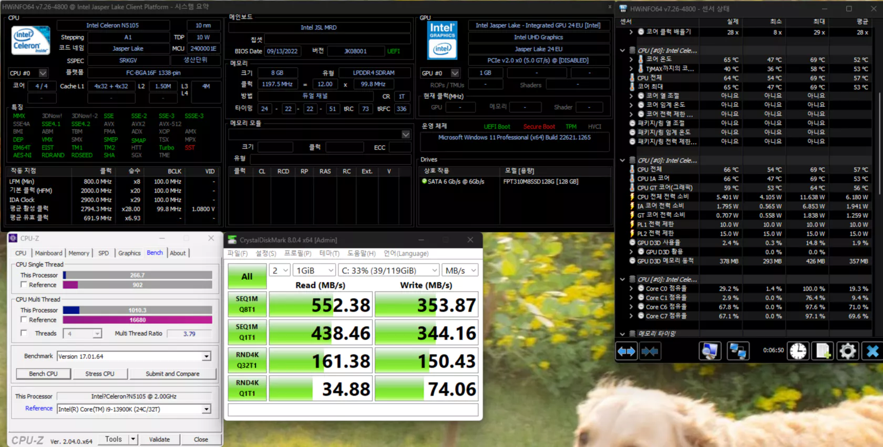Click the Intel Graphics logo in the GPU panel

click(442, 40)
